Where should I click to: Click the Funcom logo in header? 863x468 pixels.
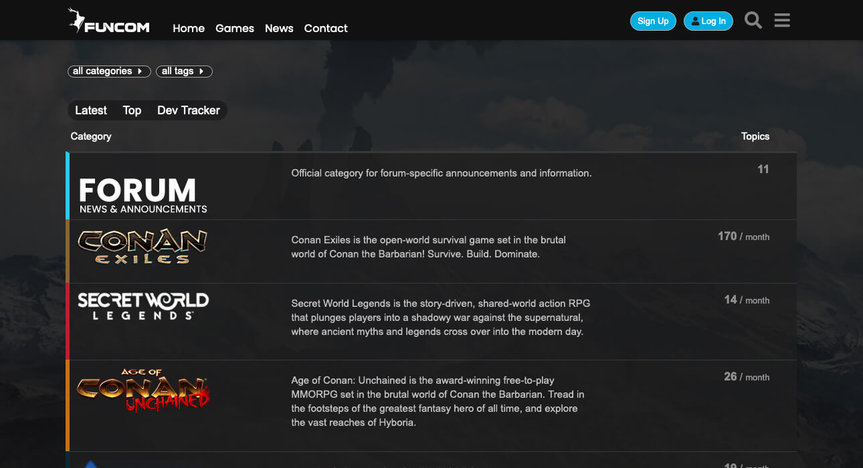[x=109, y=21]
